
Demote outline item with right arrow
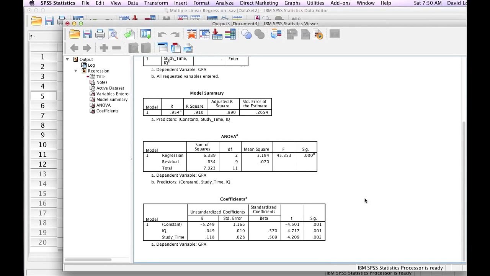(x=87, y=48)
